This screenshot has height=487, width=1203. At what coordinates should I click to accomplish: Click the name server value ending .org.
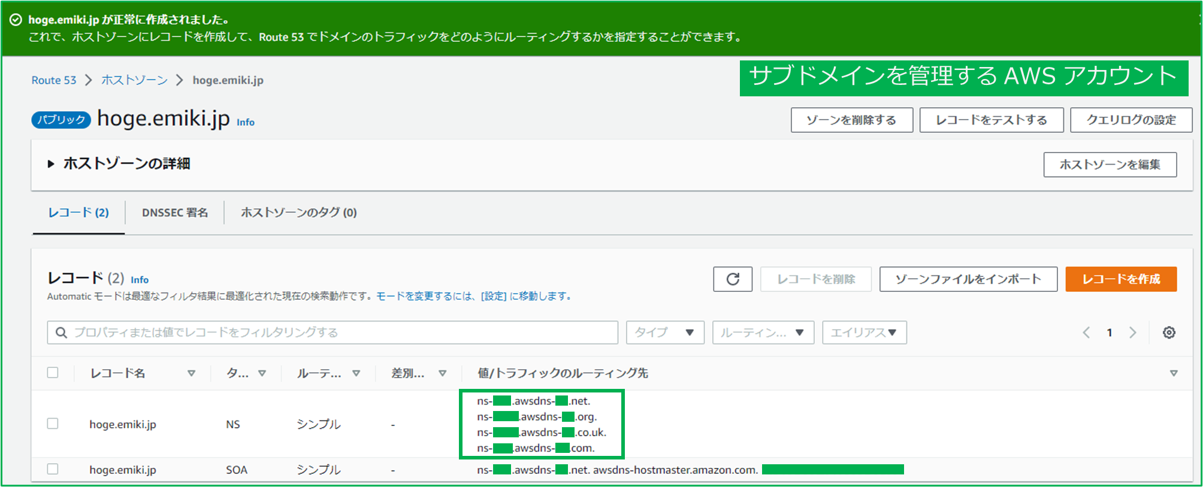click(537, 416)
